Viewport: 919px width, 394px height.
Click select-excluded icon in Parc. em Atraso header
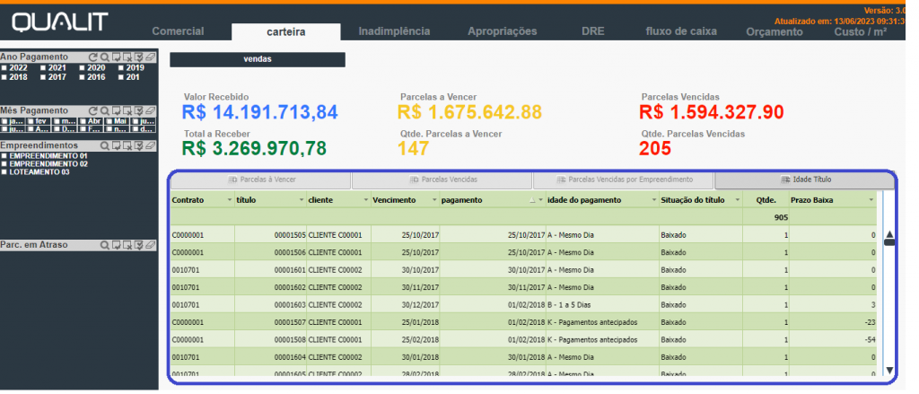[127, 246]
